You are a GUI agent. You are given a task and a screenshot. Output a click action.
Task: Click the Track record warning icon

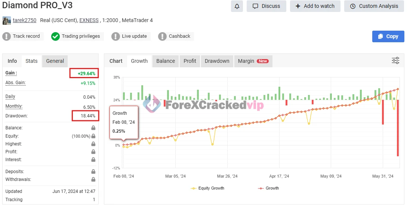pos(6,36)
